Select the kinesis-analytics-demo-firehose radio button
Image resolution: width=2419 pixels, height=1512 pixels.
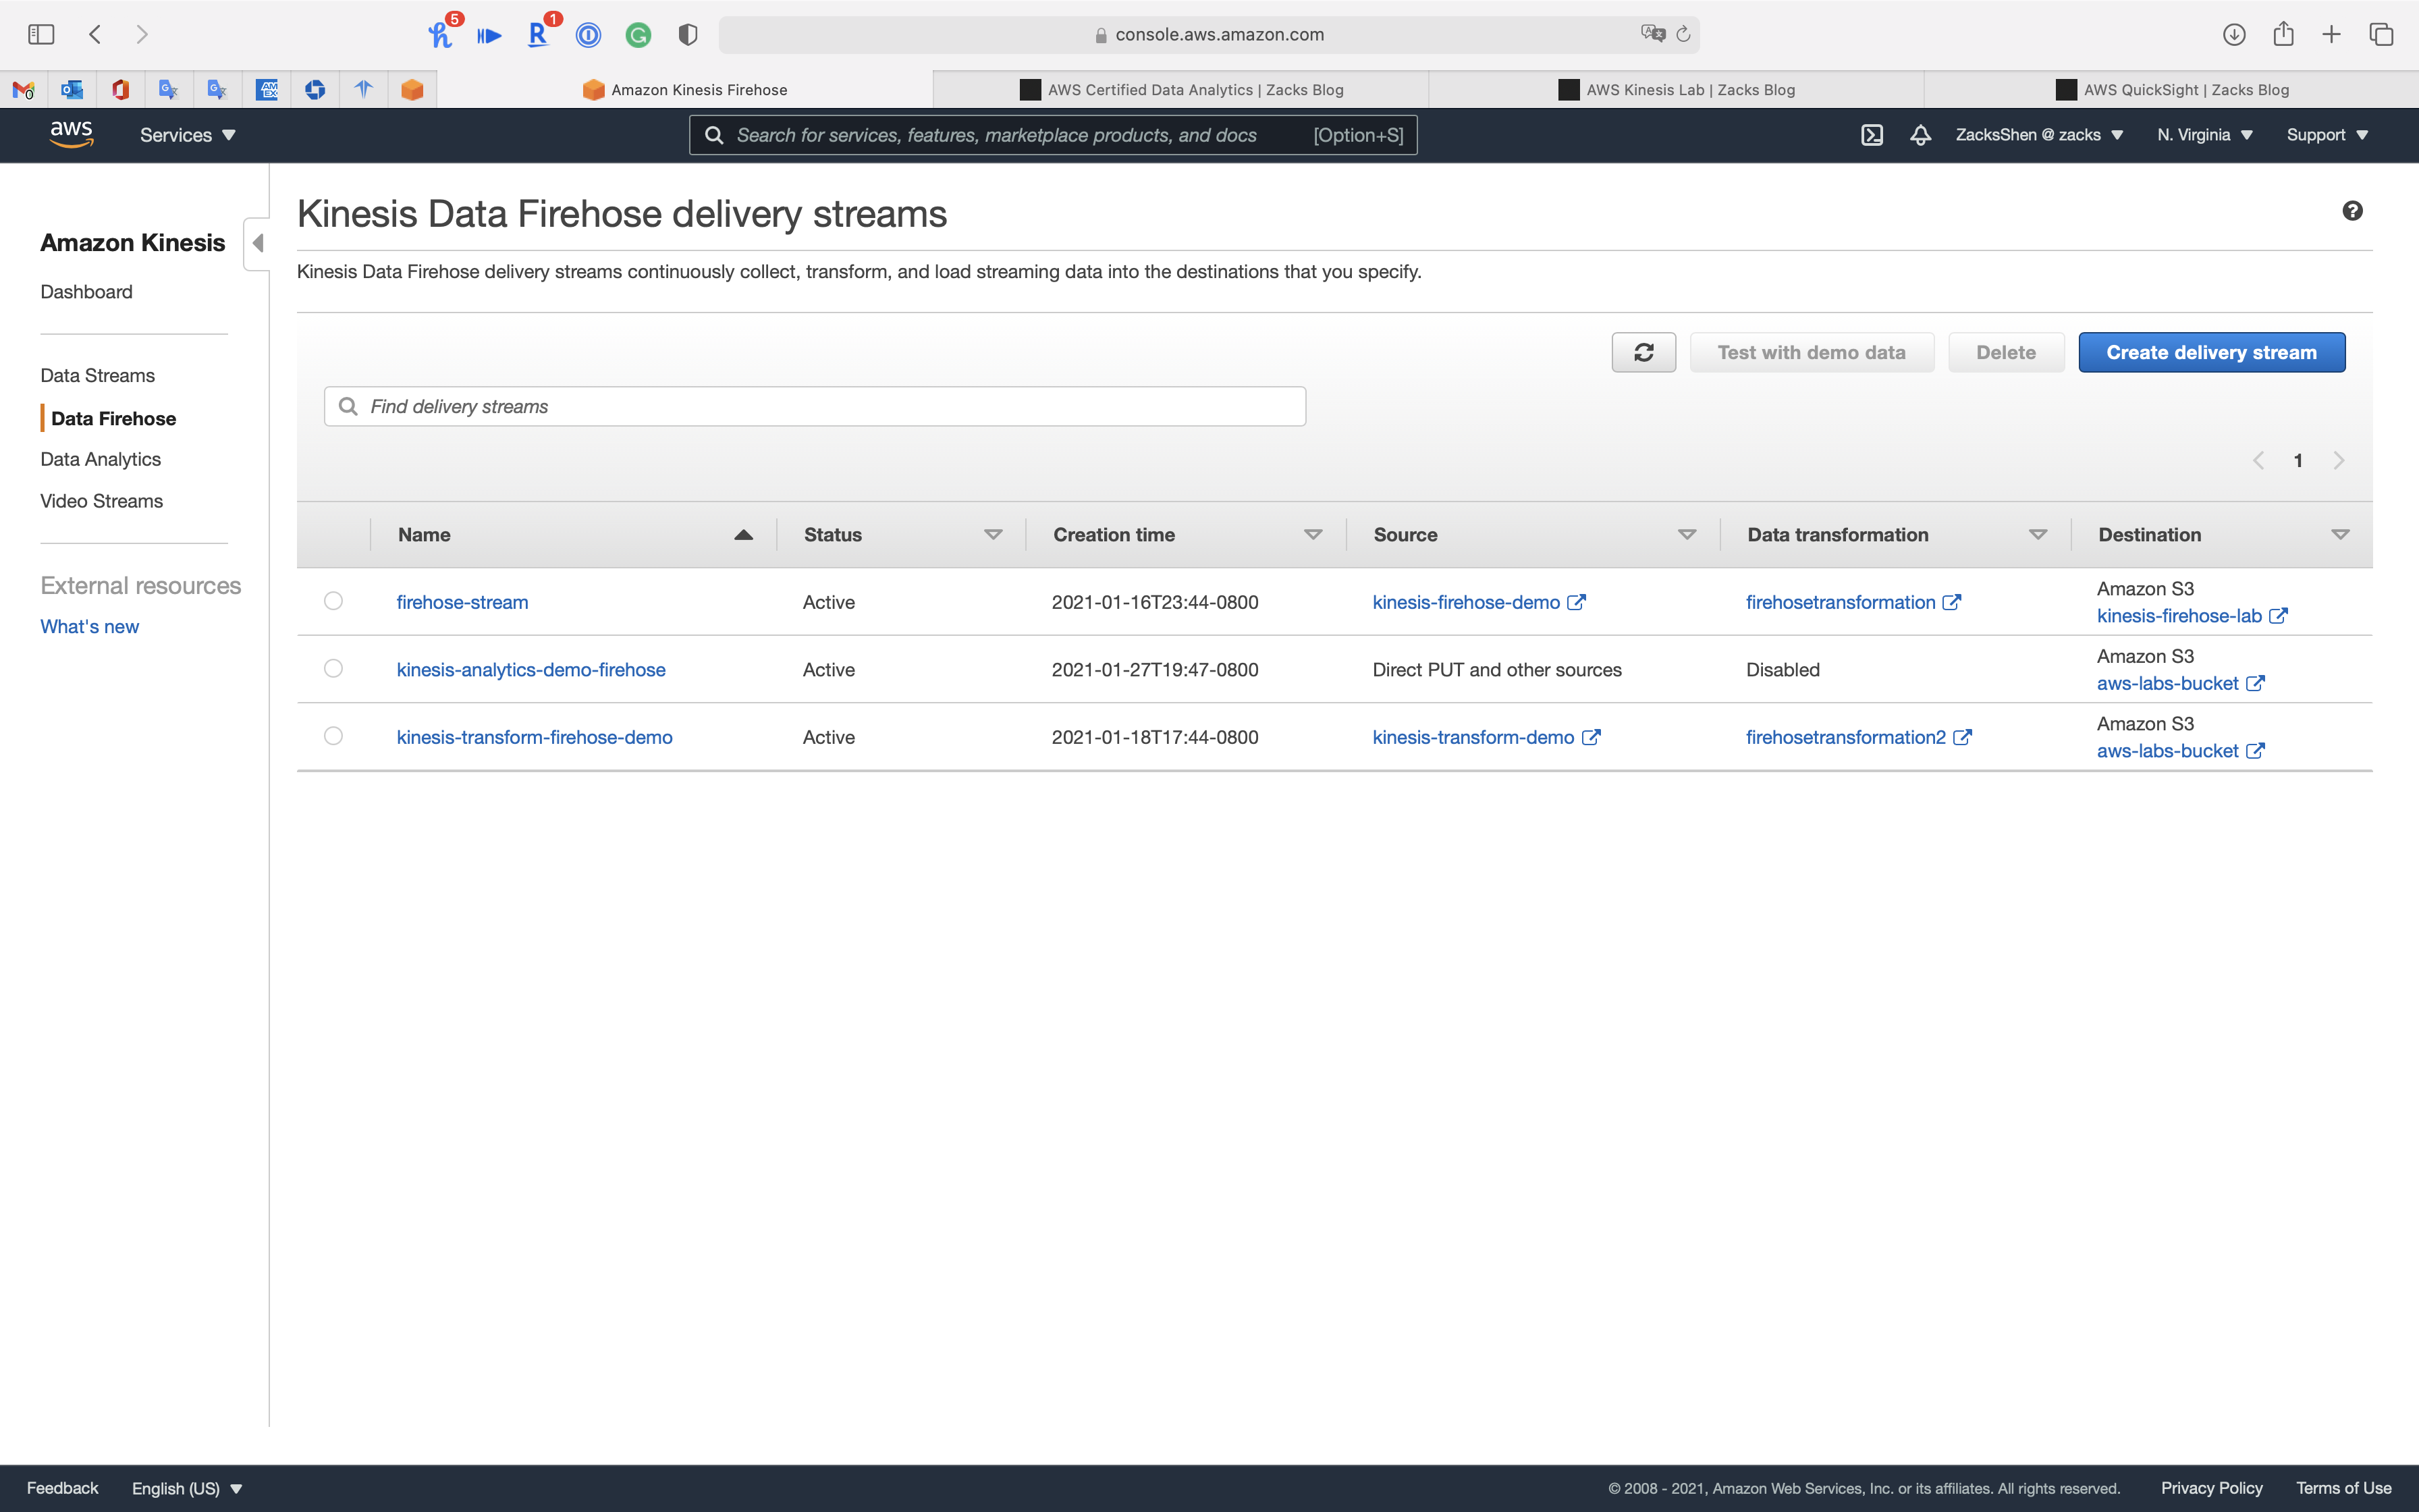(x=334, y=669)
